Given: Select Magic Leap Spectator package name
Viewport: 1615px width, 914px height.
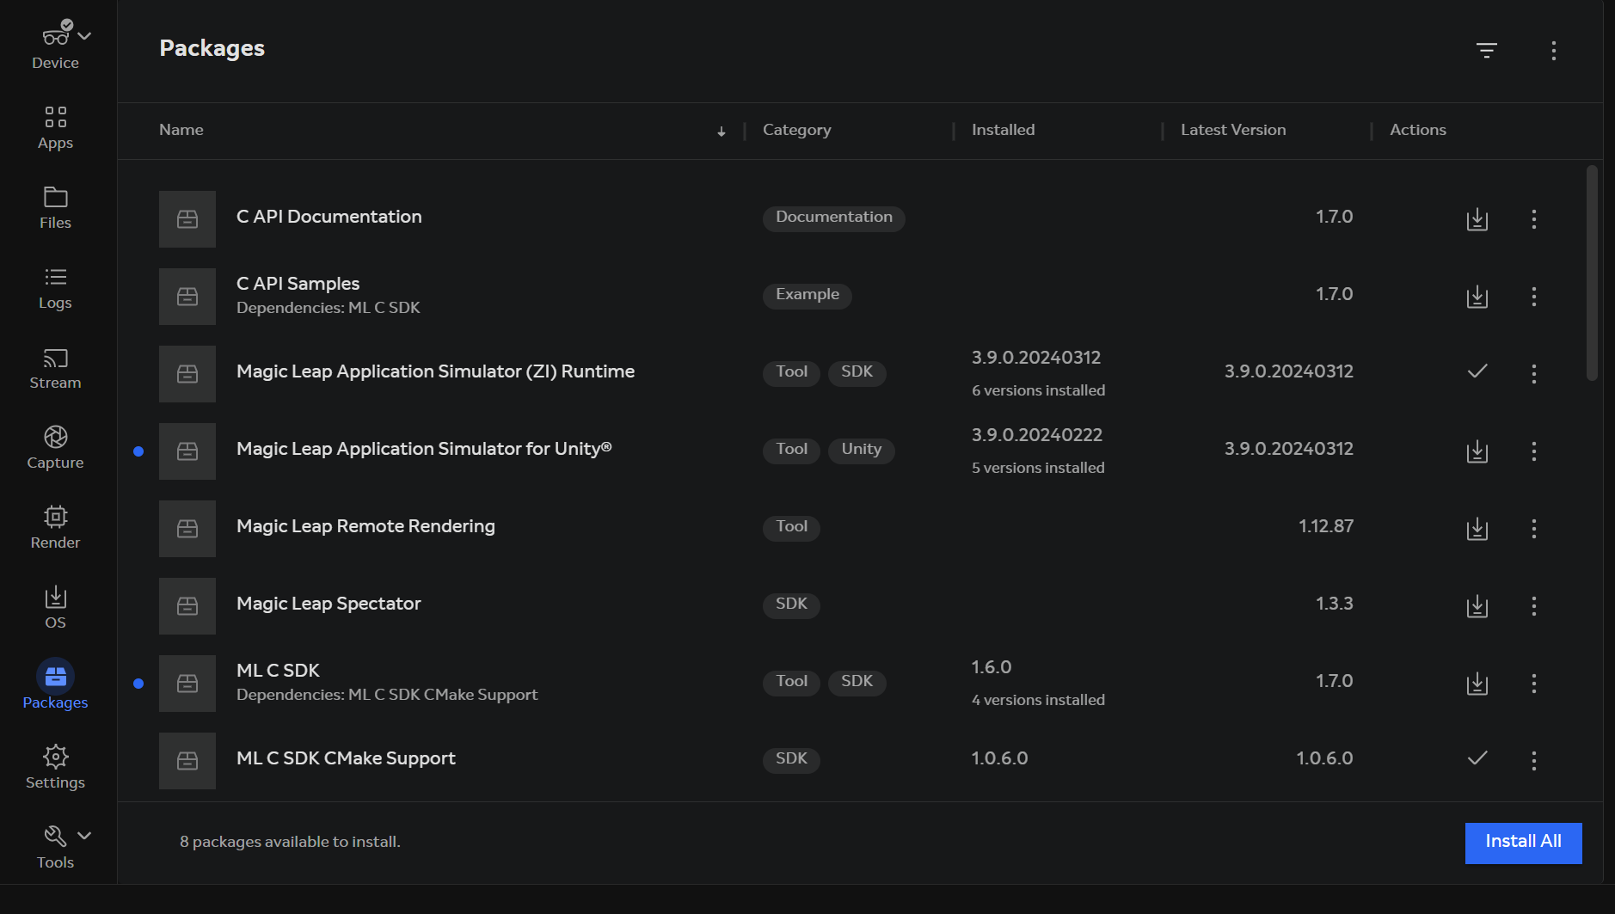Looking at the screenshot, I should (329, 604).
